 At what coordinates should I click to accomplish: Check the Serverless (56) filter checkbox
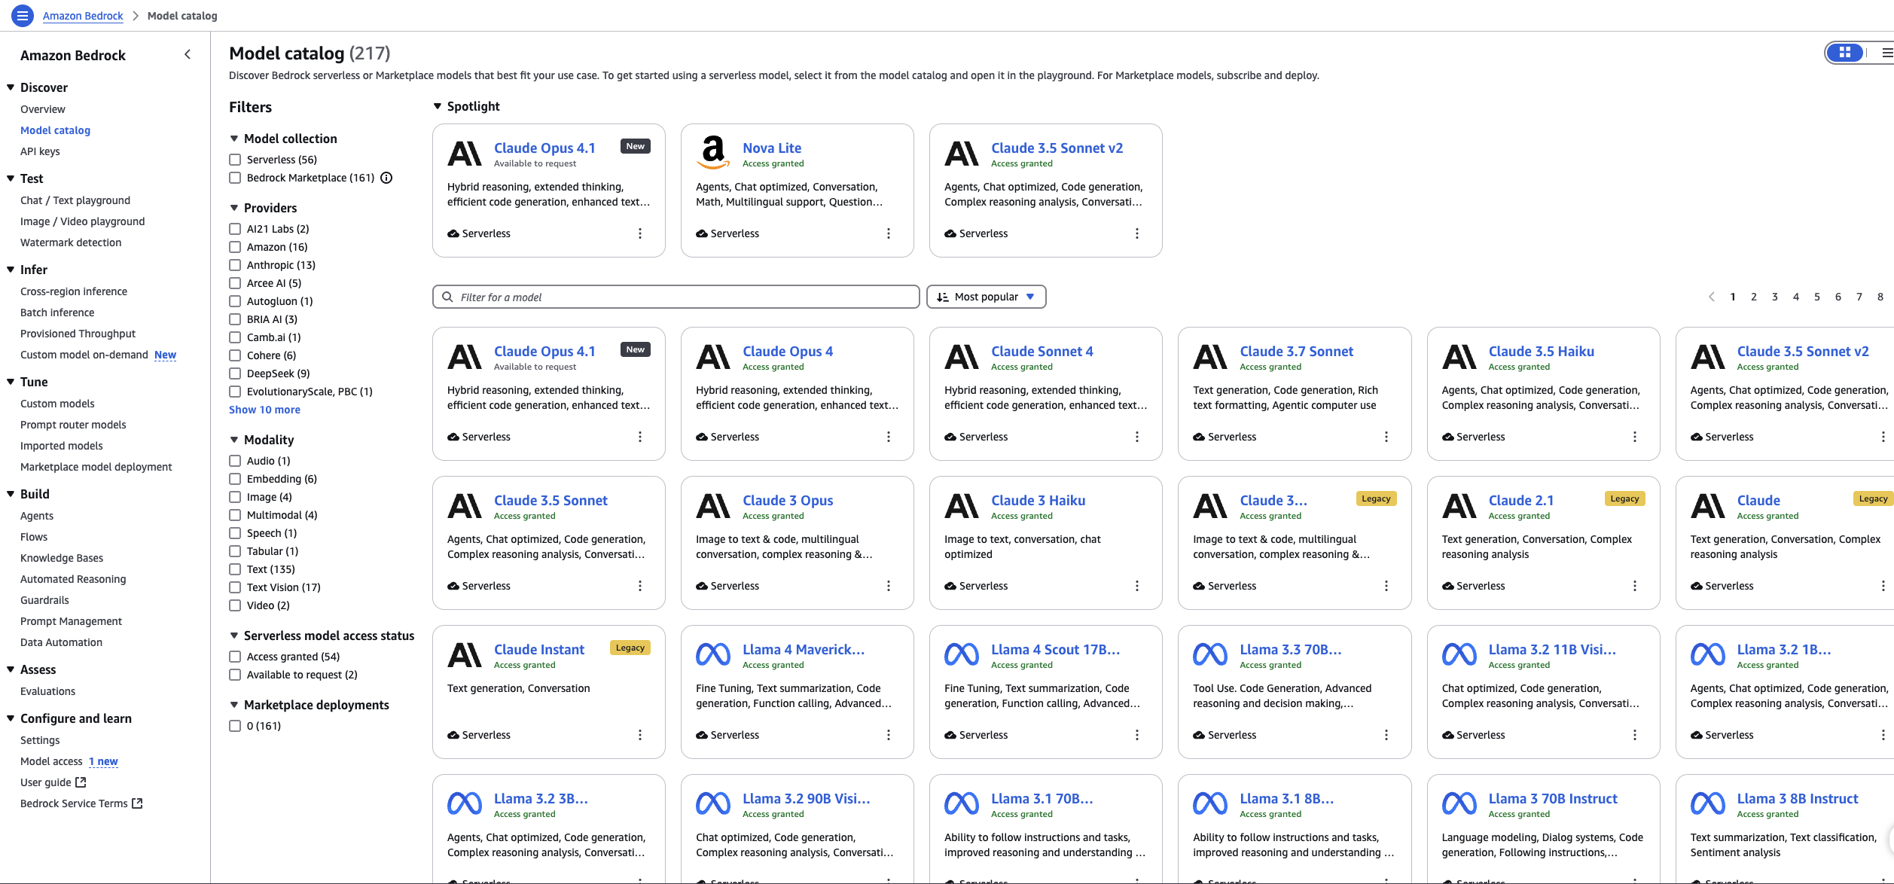click(x=235, y=160)
